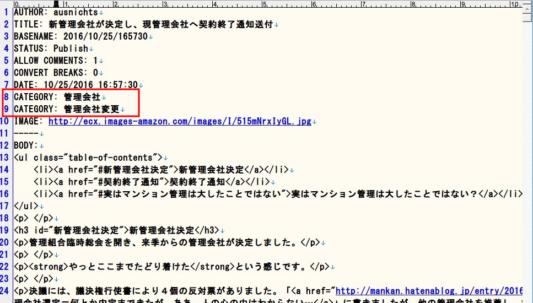Click line number 24 in the gutter
This screenshot has height=303, width=533.
tap(6, 290)
